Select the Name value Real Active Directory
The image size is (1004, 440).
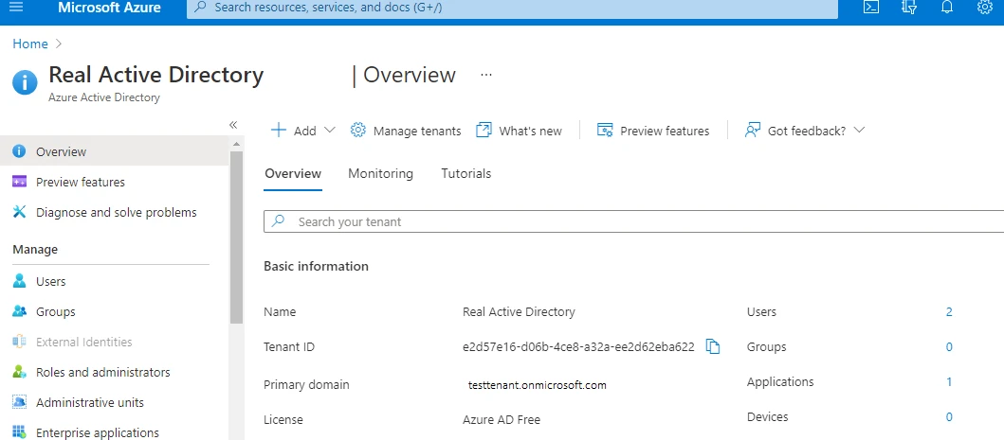coord(519,311)
